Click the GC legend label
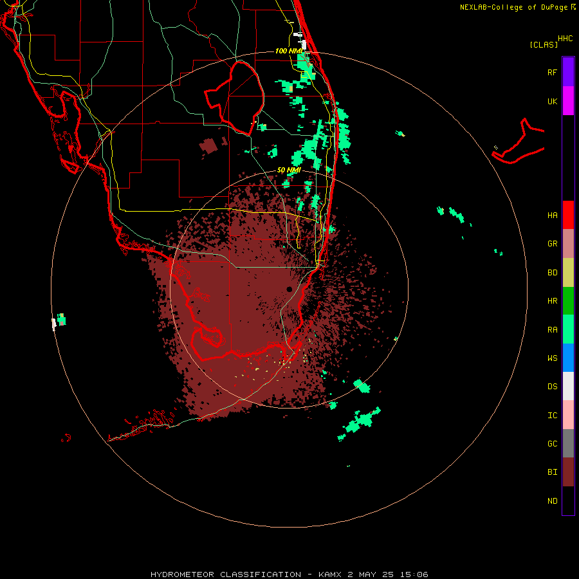The image size is (579, 579). point(552,444)
